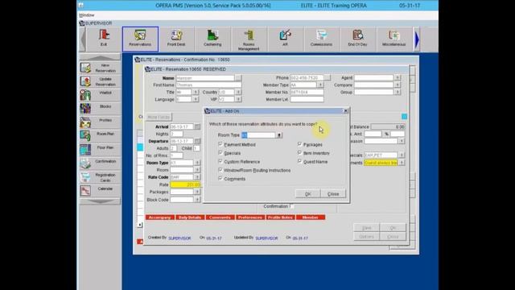This screenshot has width=515, height=290.
Task: Toggle the Specials checkbox
Action: point(220,152)
